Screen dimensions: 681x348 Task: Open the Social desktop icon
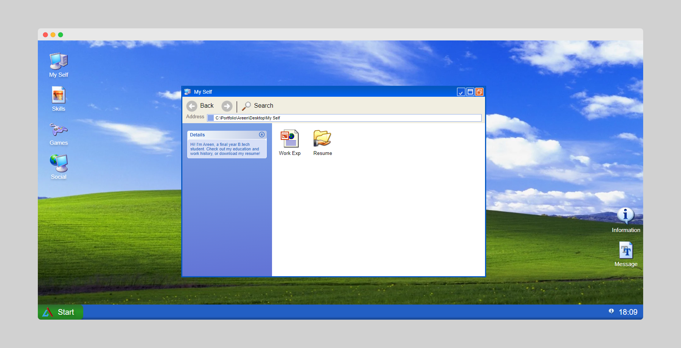(59, 167)
